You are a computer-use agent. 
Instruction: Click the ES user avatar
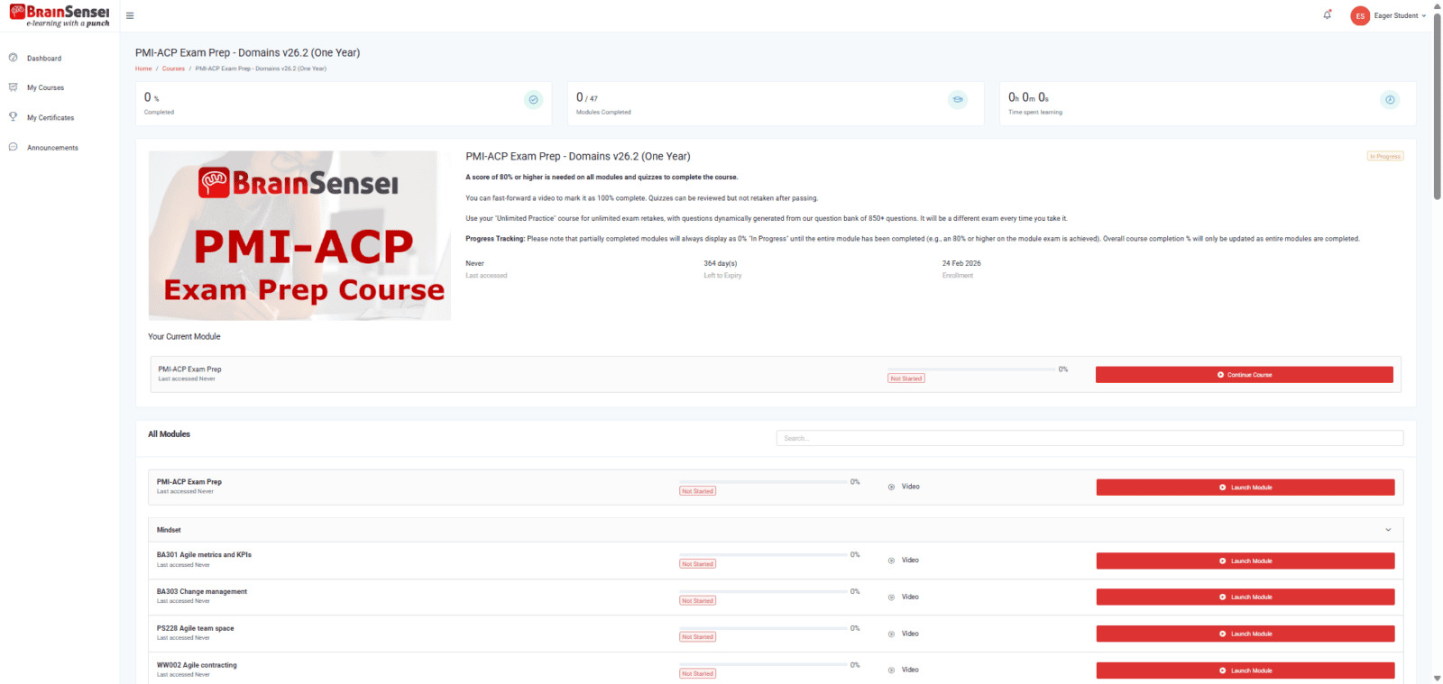[1360, 15]
